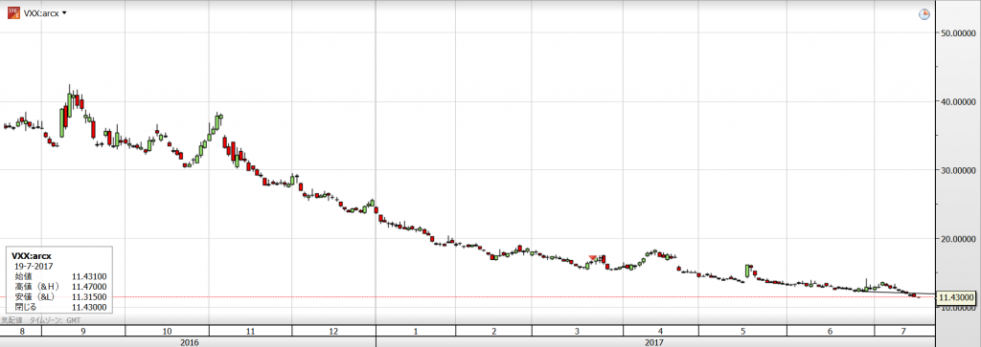The height and width of the screenshot is (347, 981).
Task: Click the 気配値 label below the info box
Action: pos(11,319)
